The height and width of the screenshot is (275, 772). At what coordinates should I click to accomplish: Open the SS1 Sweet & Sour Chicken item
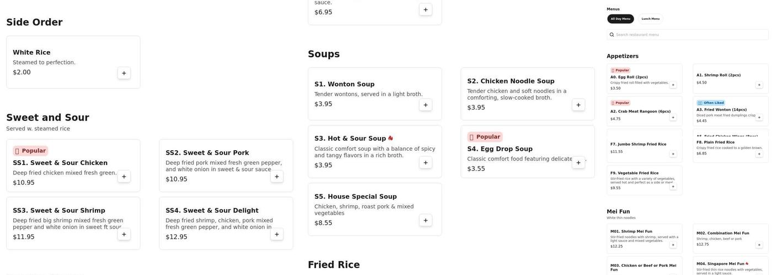point(60,163)
